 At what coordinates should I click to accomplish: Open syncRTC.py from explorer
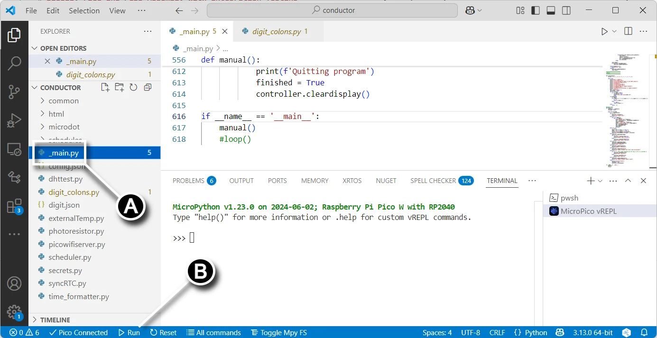point(67,283)
